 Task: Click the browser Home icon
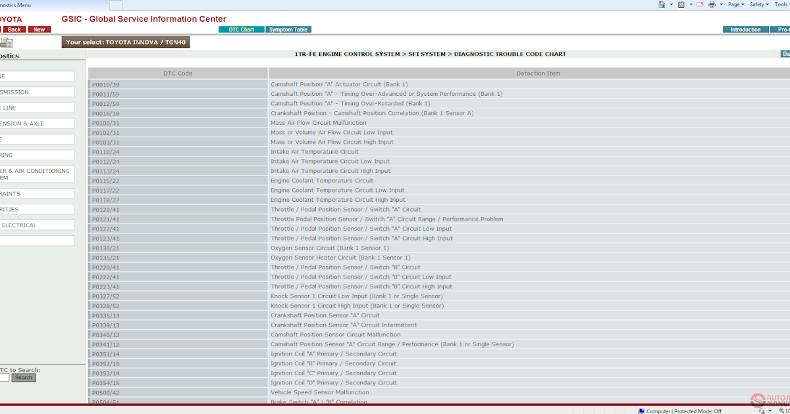662,4
